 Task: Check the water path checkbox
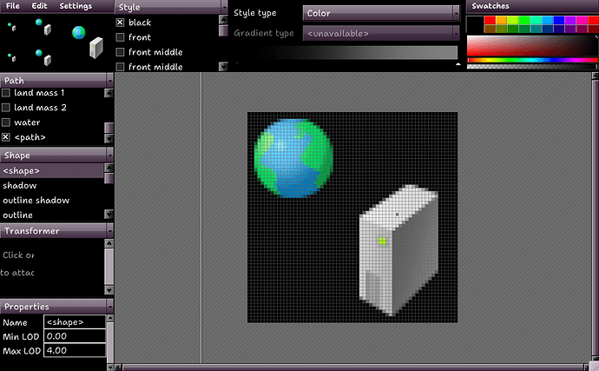coord(6,123)
